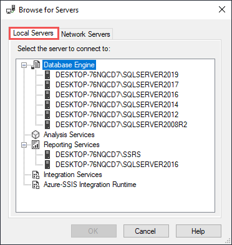The width and height of the screenshot is (232, 245).
Task: Click the Analysis Services cube icon
Action: (36, 135)
